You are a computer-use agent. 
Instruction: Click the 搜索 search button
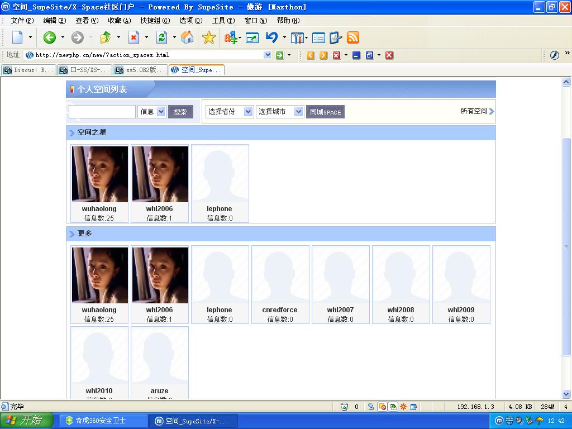click(x=180, y=112)
